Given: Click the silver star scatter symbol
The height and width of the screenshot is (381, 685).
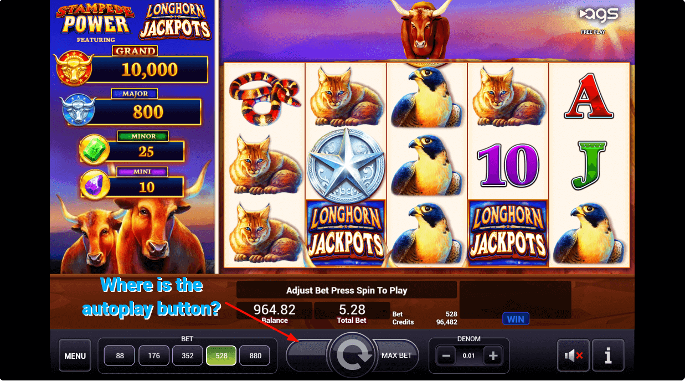Looking at the screenshot, I should click(346, 165).
